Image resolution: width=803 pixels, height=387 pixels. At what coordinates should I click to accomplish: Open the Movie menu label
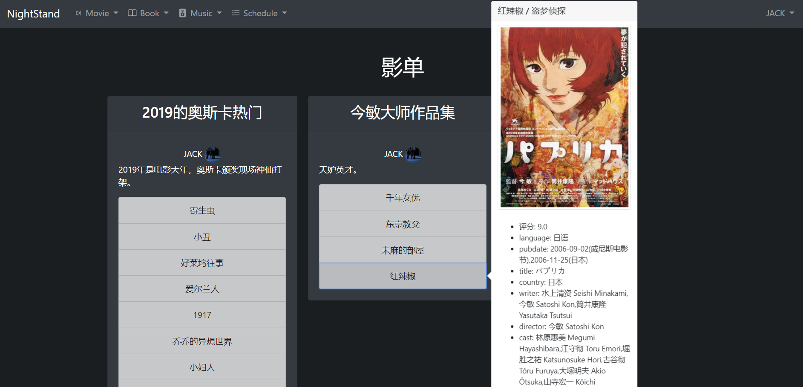98,13
